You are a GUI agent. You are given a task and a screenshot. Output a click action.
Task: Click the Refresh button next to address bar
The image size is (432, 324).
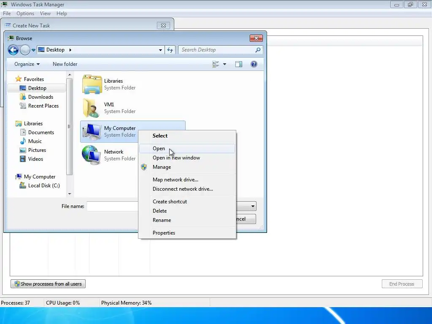tap(170, 50)
